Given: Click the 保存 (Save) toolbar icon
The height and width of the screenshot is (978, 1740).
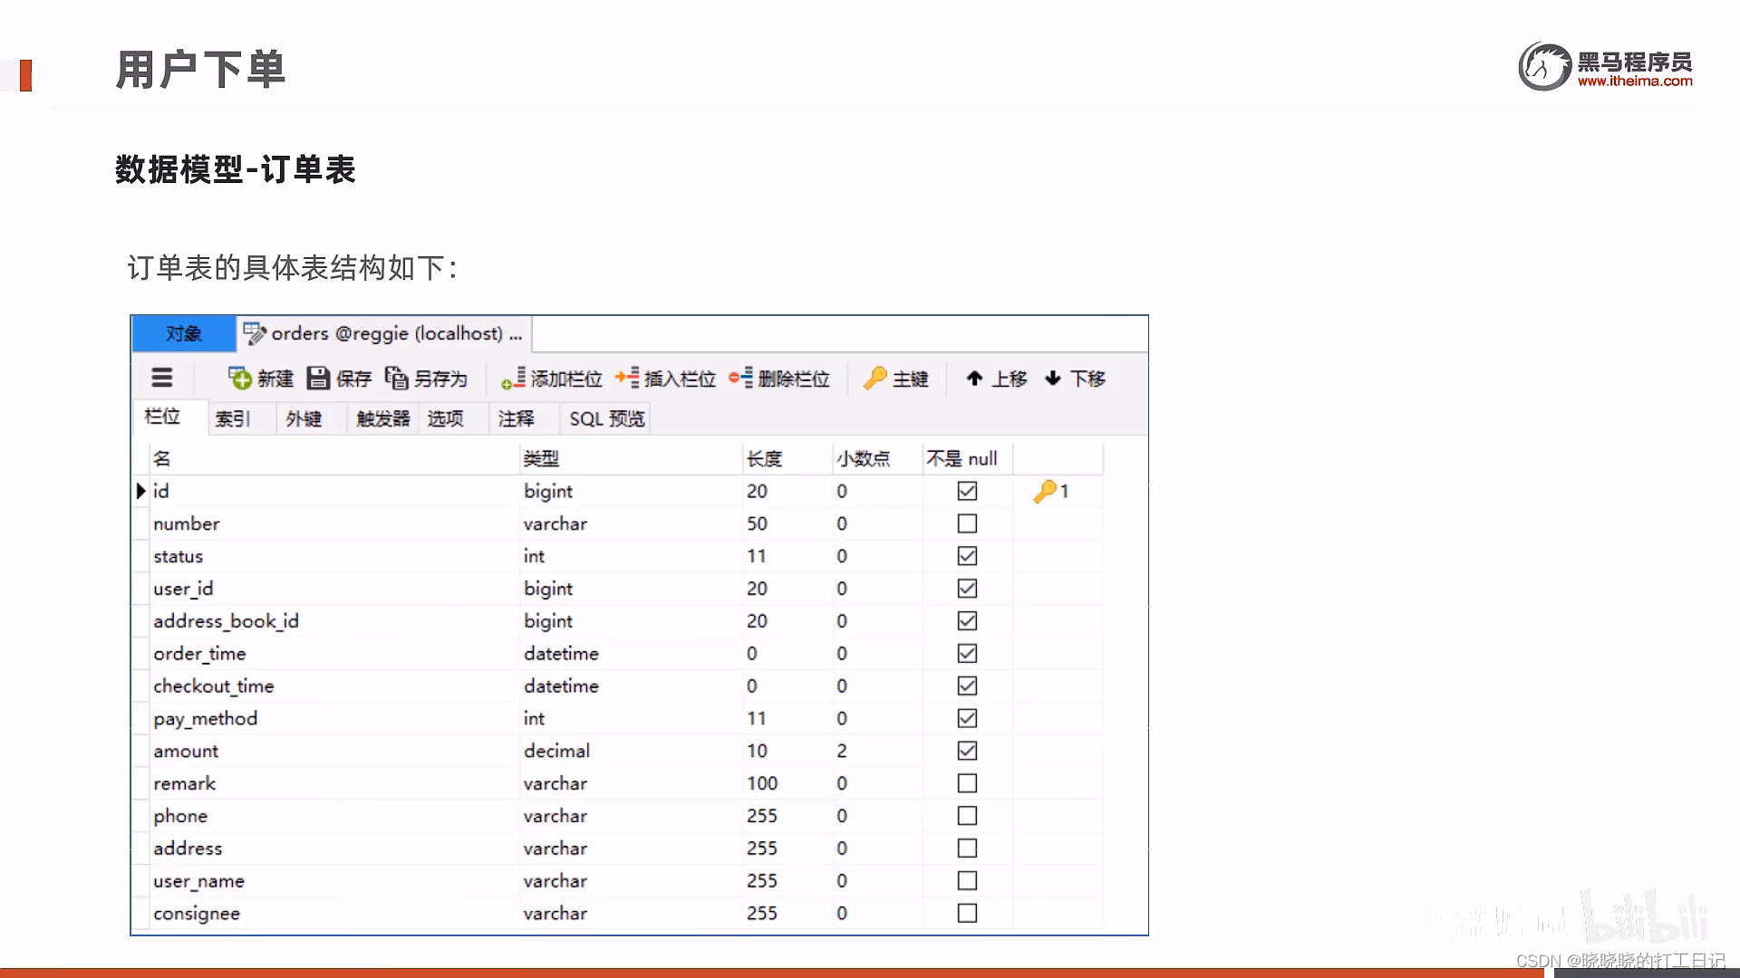Looking at the screenshot, I should 318,378.
